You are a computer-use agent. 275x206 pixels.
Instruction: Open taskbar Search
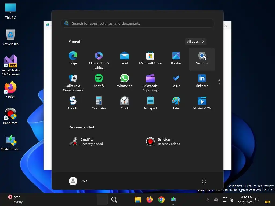pyautogui.click(x=114, y=200)
